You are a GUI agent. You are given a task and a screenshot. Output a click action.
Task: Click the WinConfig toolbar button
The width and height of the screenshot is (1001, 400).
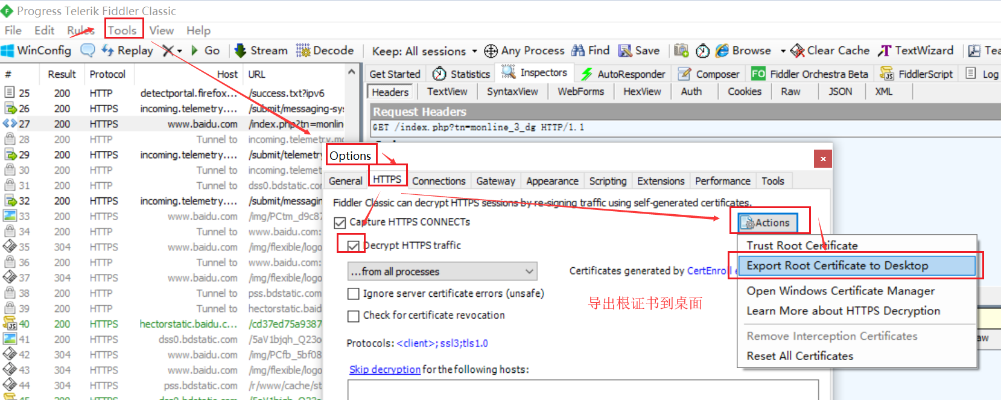[x=36, y=51]
